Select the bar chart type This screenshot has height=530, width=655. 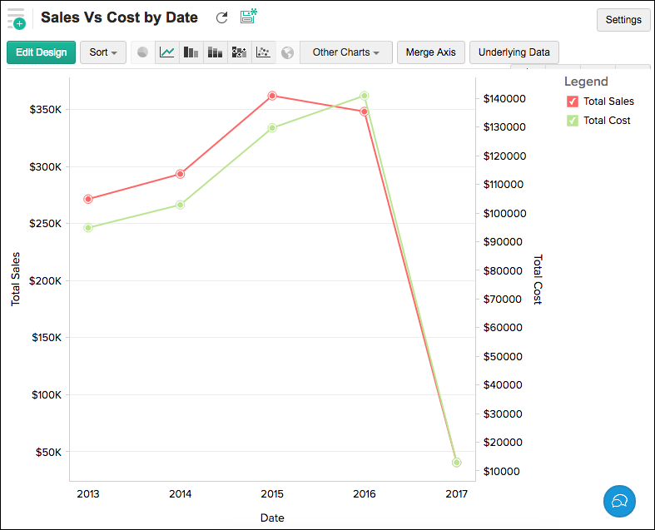point(191,52)
